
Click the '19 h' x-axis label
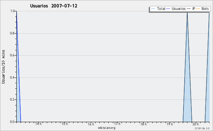tap(170, 124)
